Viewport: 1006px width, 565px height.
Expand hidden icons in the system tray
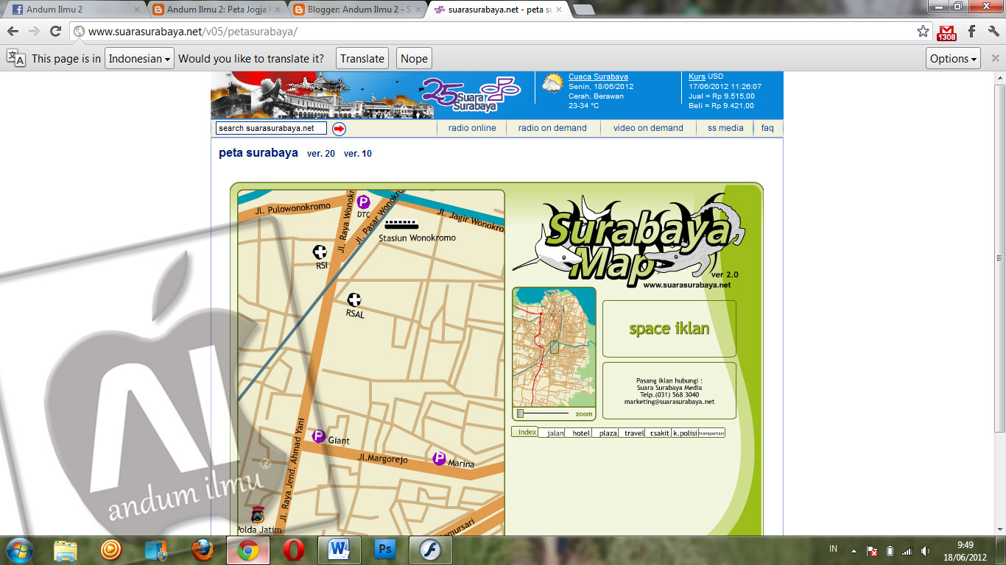pyautogui.click(x=855, y=550)
